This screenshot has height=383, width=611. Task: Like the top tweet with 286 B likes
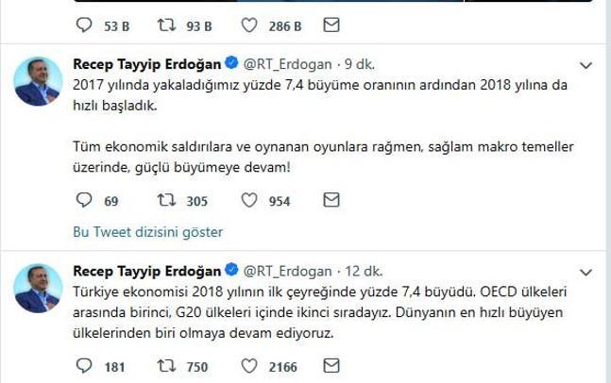click(249, 25)
